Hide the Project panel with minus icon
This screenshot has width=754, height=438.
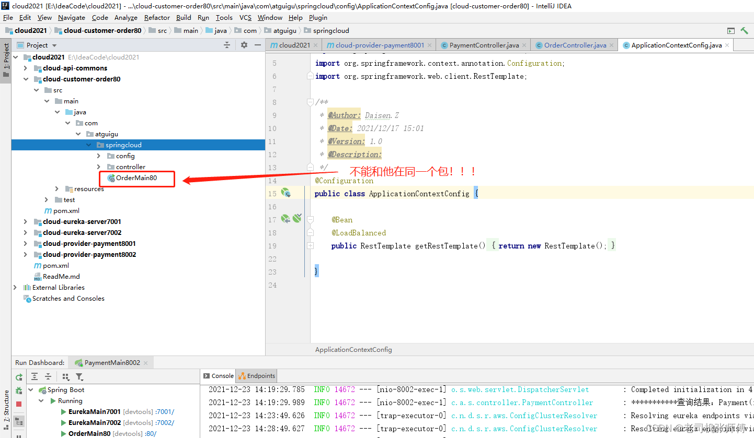(x=257, y=45)
